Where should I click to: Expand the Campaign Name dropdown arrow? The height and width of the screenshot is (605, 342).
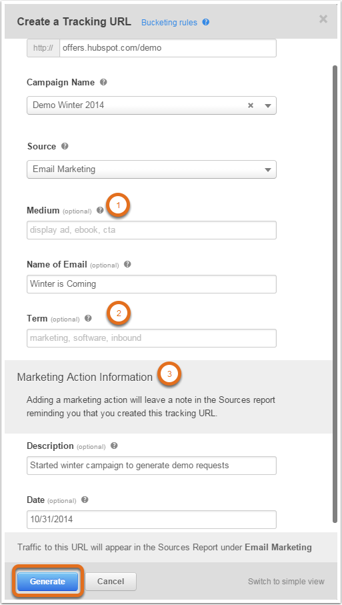click(268, 105)
